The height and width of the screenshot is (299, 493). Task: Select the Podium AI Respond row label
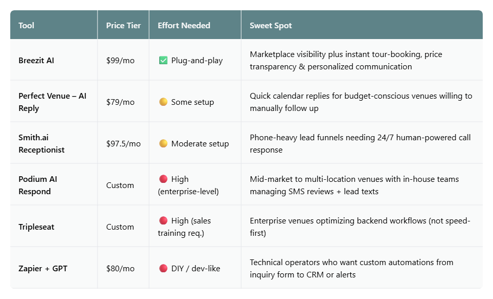37,185
